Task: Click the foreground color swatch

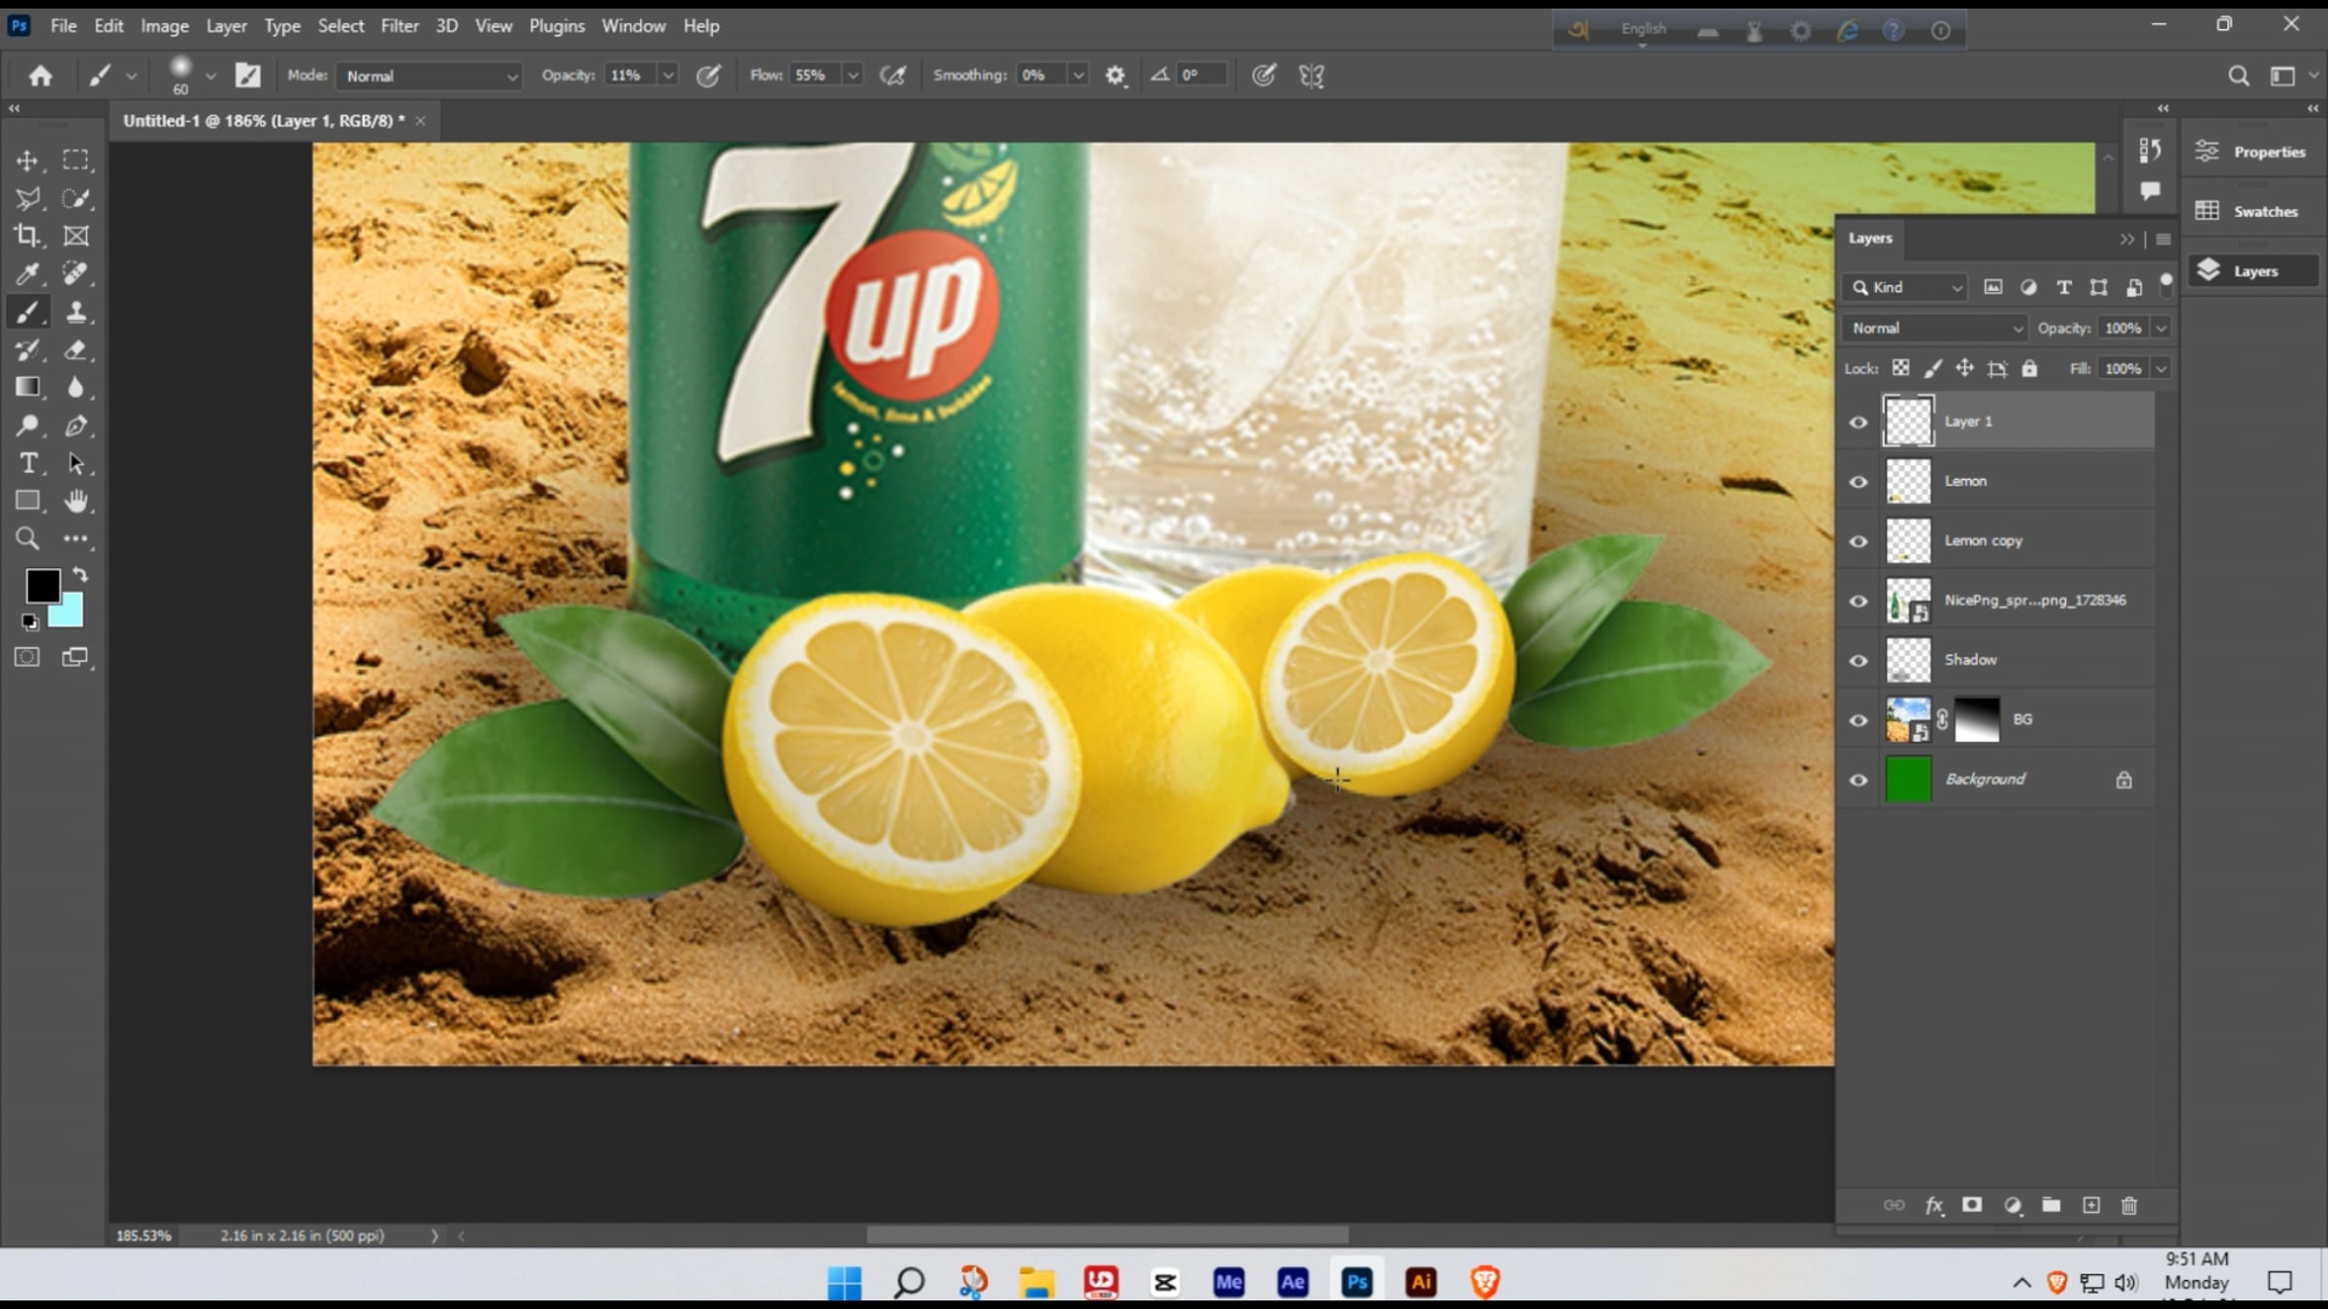Action: pyautogui.click(x=43, y=586)
